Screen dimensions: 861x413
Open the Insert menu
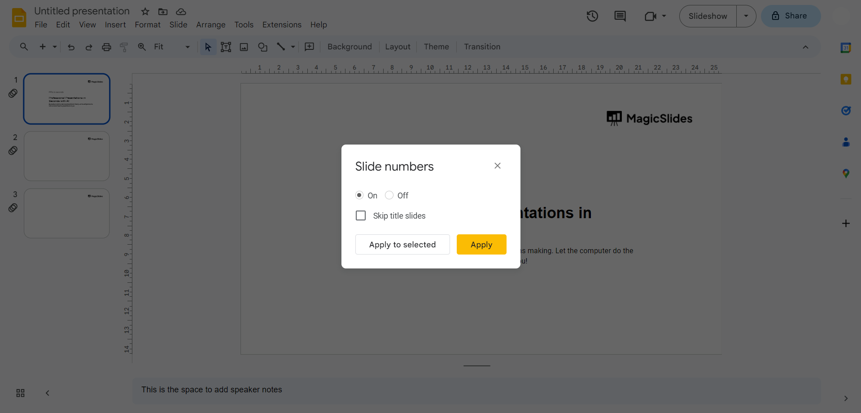[115, 25]
